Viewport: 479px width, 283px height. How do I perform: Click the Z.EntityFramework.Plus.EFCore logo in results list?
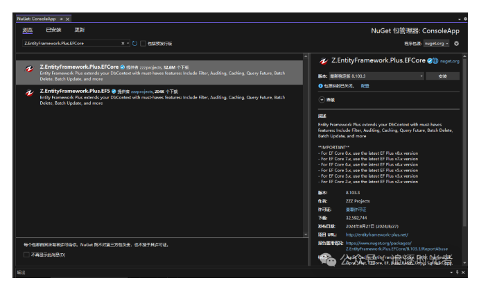tap(29, 69)
